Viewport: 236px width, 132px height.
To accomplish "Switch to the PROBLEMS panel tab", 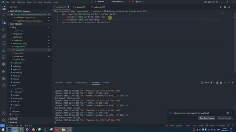I will 59,82.
